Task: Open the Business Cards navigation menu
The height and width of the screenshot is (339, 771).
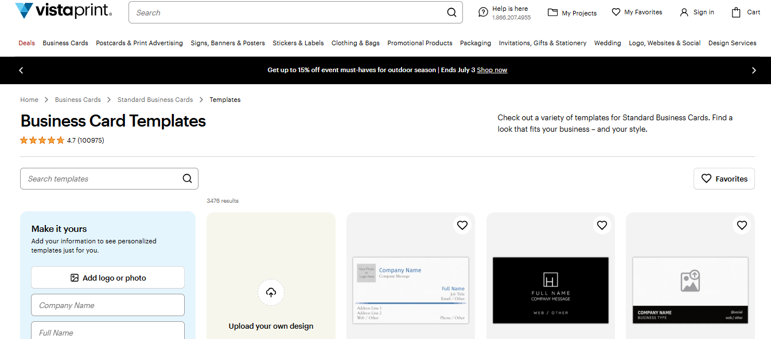Action: (65, 43)
